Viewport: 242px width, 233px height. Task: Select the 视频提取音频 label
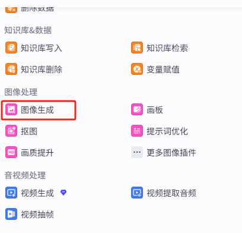[171, 193]
